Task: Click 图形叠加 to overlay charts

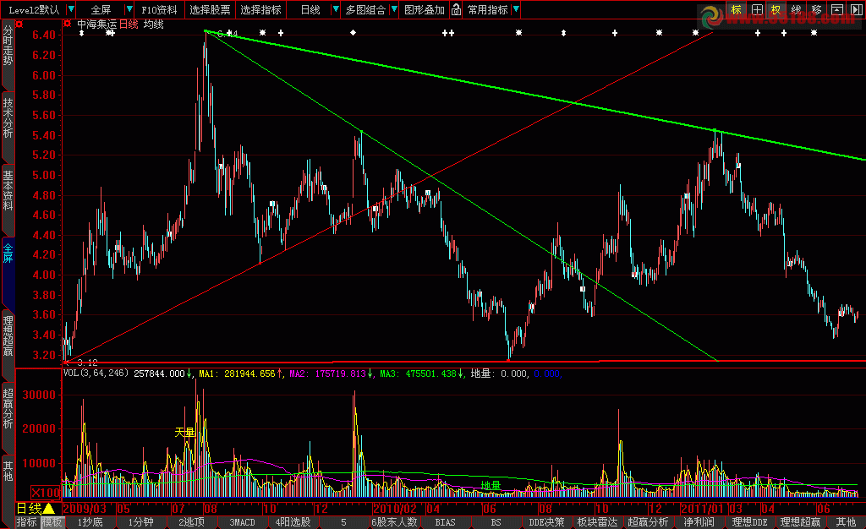Action: point(425,9)
